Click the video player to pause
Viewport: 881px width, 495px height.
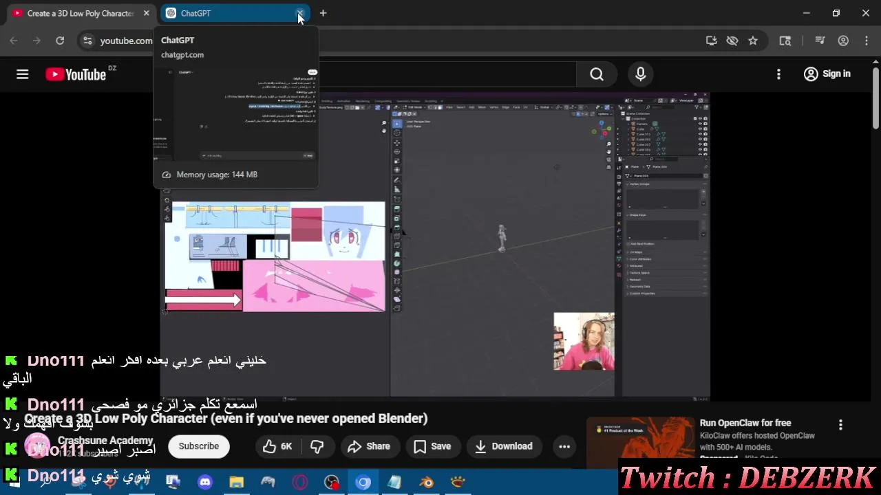coord(435,245)
